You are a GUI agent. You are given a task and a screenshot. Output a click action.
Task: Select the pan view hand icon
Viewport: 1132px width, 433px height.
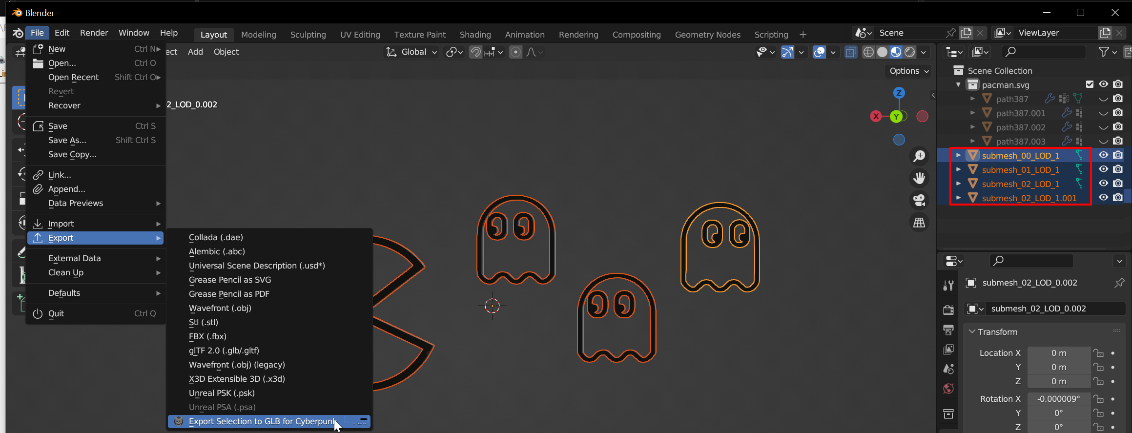919,178
